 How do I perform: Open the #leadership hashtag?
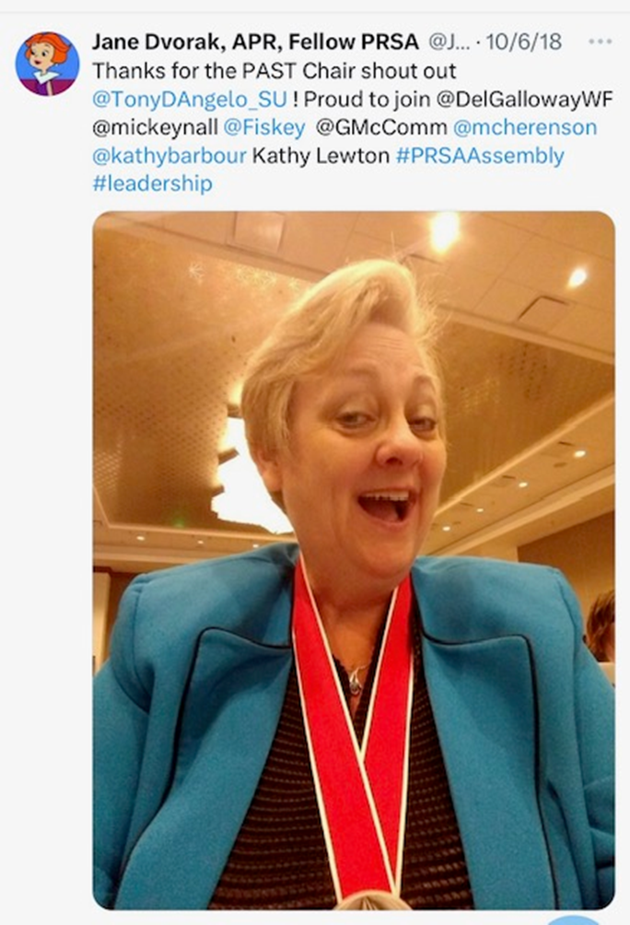tap(152, 183)
